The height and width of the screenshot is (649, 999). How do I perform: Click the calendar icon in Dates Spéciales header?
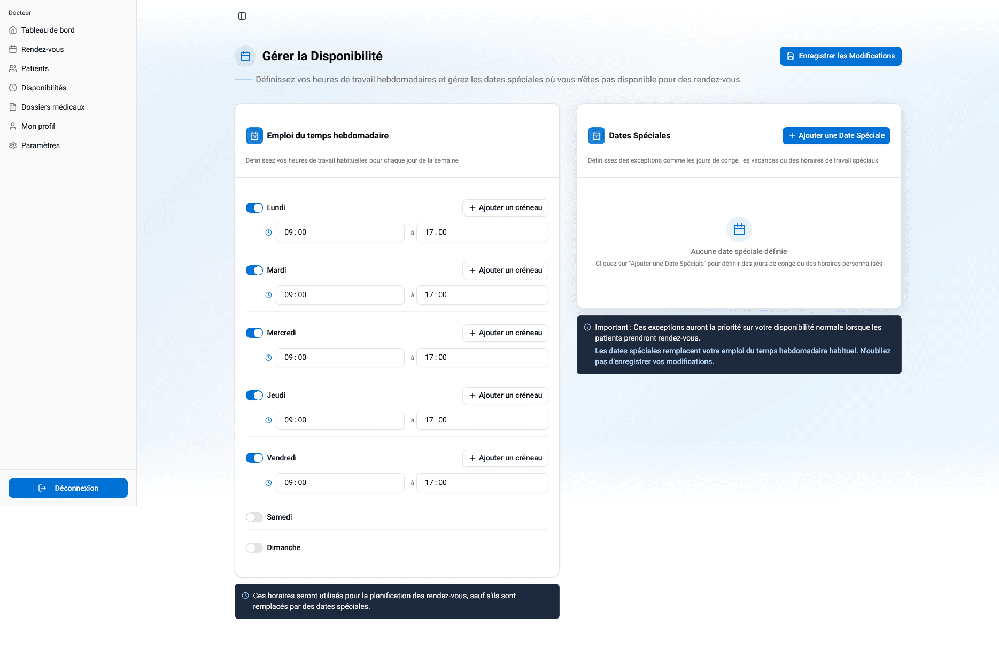(x=596, y=136)
